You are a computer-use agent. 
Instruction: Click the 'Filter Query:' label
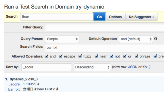pos(33,27)
